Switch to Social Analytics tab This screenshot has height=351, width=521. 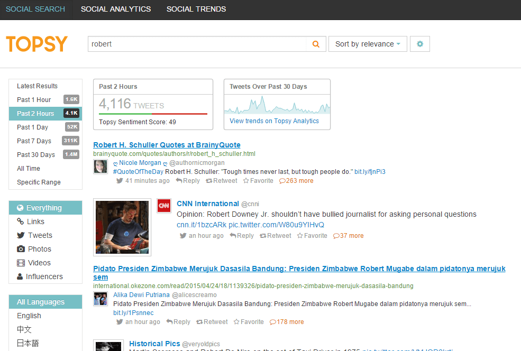[116, 10]
